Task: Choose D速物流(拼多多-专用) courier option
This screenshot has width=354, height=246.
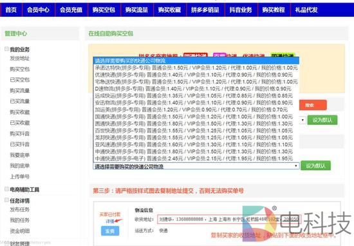Action: [x=196, y=89]
